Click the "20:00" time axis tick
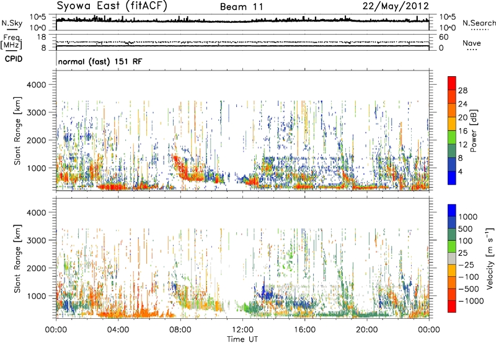The image size is (496, 343). pyautogui.click(x=366, y=330)
